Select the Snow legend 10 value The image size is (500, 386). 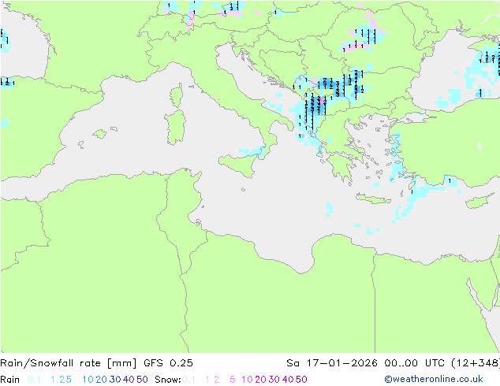pos(247,380)
